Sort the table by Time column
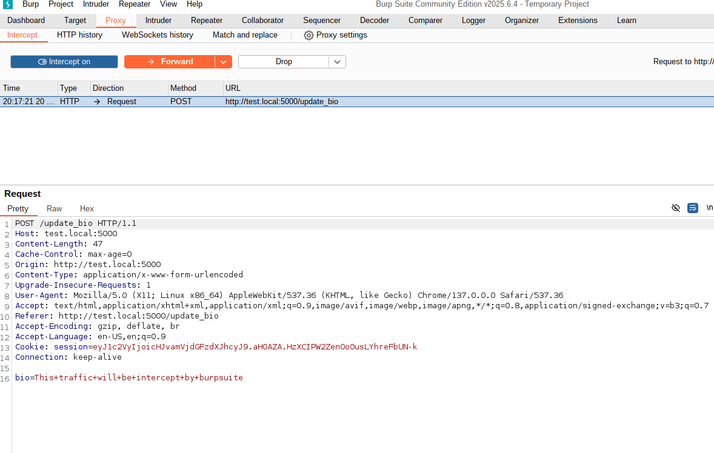 click(28, 88)
